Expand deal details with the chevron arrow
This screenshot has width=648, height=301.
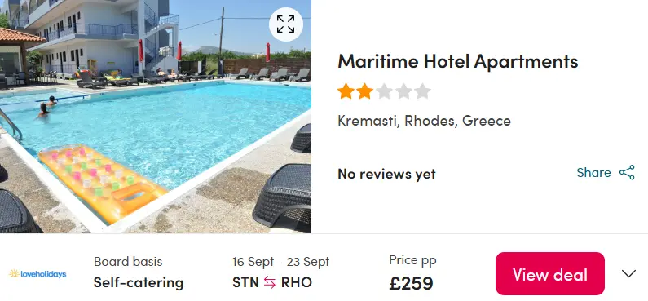(x=628, y=274)
